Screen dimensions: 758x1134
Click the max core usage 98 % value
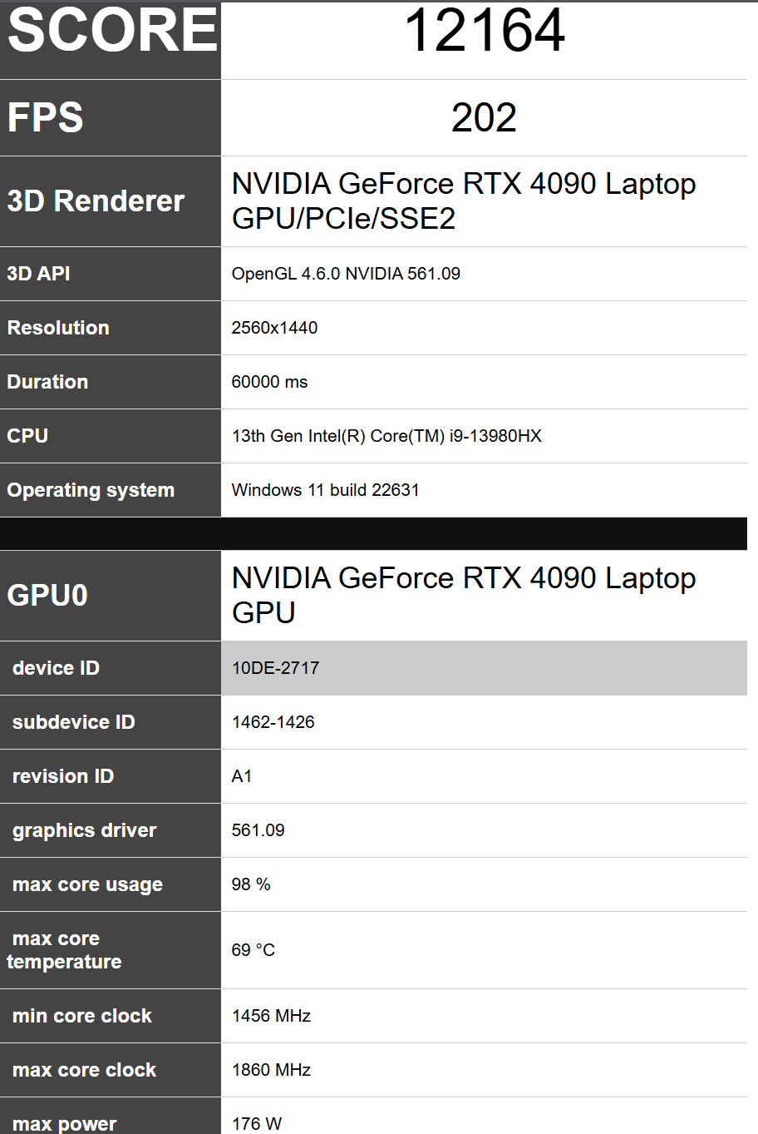click(x=251, y=884)
